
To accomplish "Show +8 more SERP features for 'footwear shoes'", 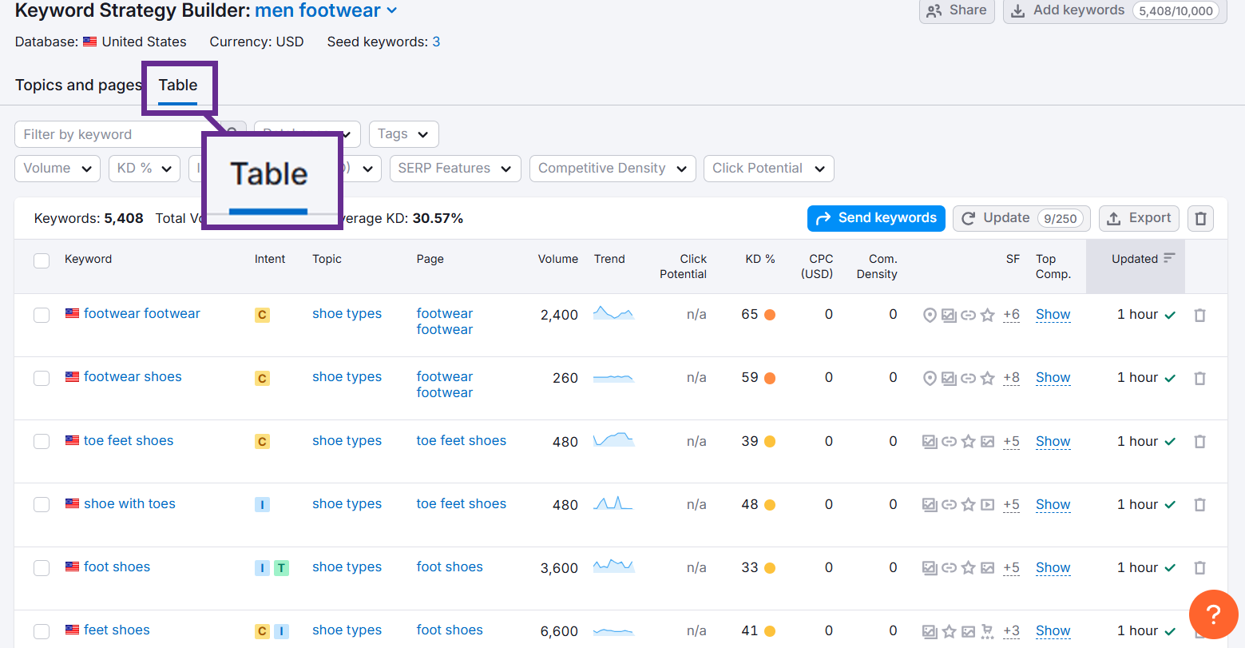I will point(1011,378).
